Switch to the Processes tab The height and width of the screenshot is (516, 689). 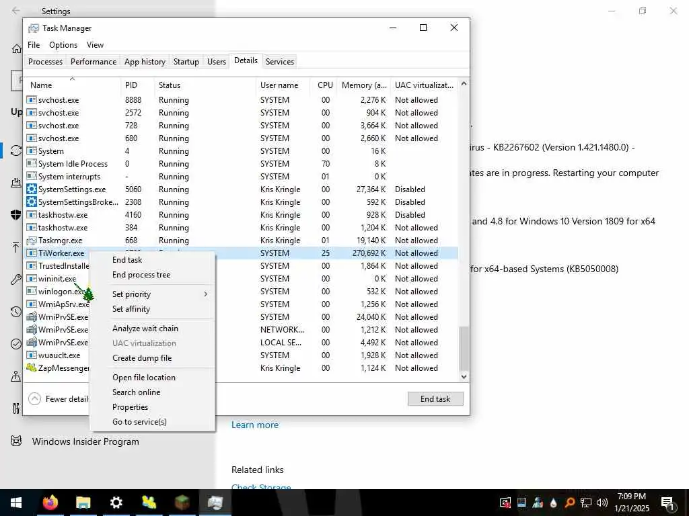pyautogui.click(x=45, y=62)
